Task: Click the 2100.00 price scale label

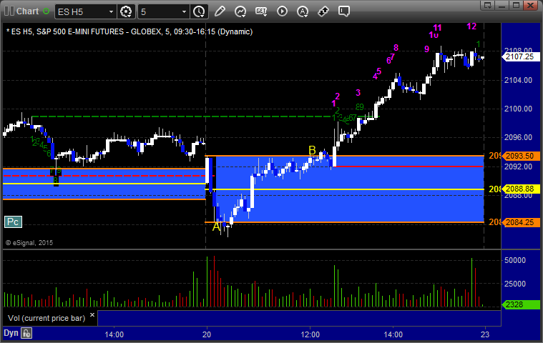Action: [518, 109]
